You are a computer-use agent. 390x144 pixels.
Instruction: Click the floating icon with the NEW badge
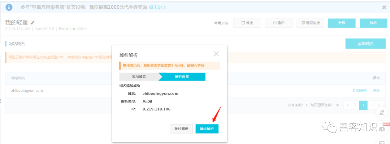coord(382,129)
